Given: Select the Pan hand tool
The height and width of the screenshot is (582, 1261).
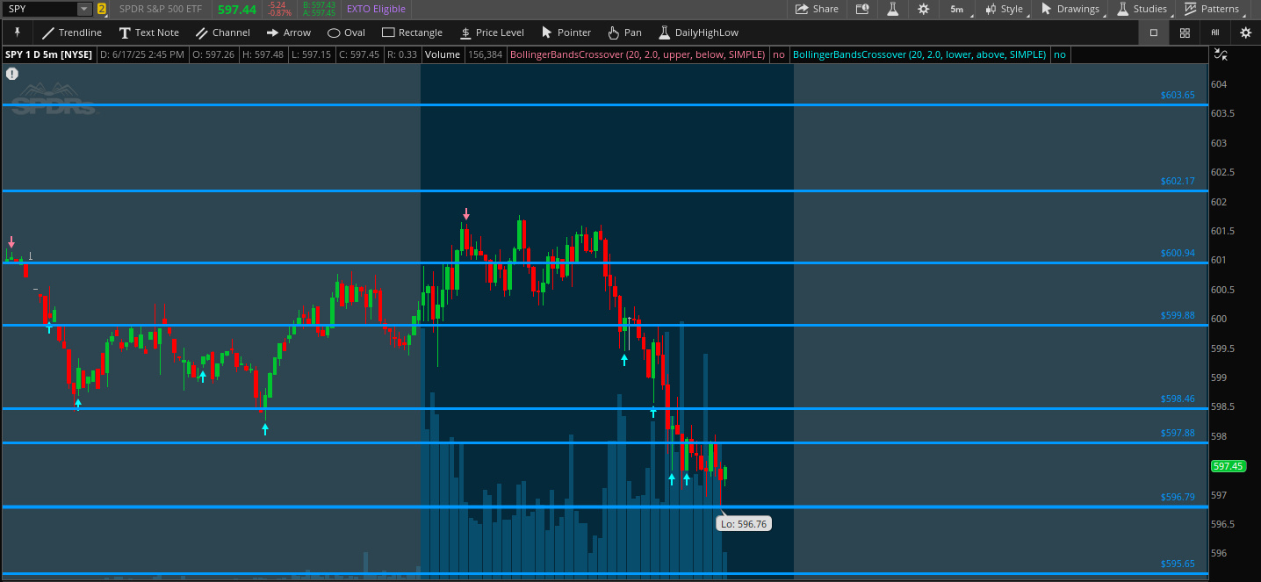Looking at the screenshot, I should [x=625, y=32].
